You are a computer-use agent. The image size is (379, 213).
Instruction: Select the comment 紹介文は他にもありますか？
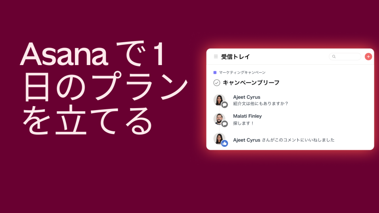point(261,104)
